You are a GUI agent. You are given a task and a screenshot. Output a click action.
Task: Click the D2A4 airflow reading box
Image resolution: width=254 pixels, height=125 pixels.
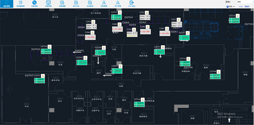point(90,37)
